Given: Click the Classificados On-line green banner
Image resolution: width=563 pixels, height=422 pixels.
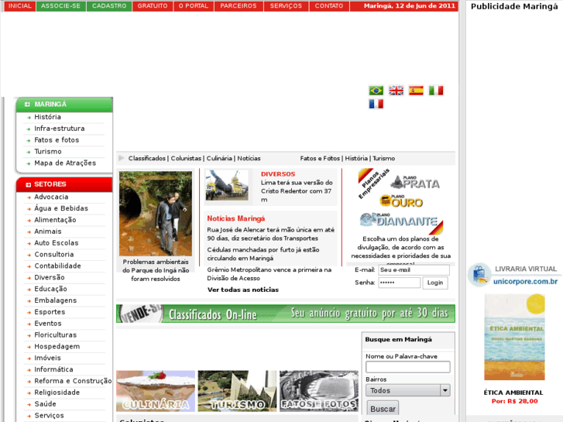Looking at the screenshot, I should (x=286, y=314).
